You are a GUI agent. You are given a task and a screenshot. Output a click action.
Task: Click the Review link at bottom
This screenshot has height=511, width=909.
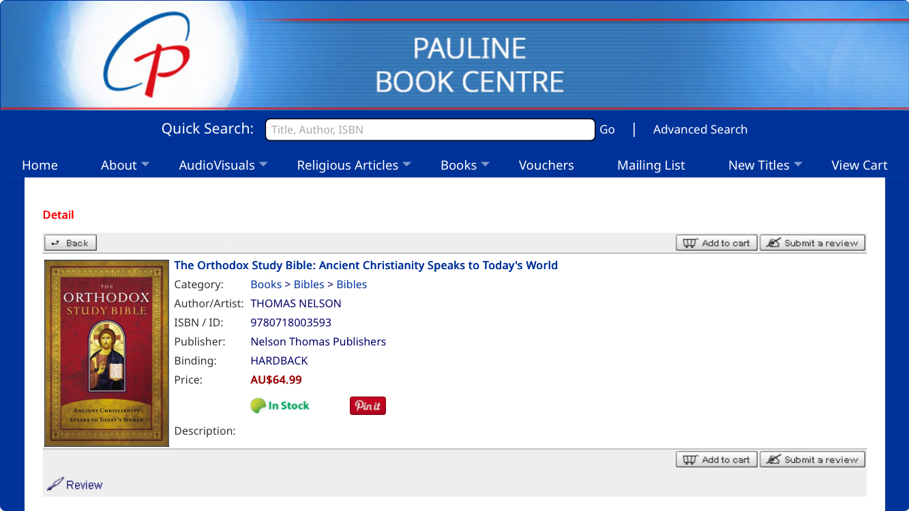(x=84, y=485)
